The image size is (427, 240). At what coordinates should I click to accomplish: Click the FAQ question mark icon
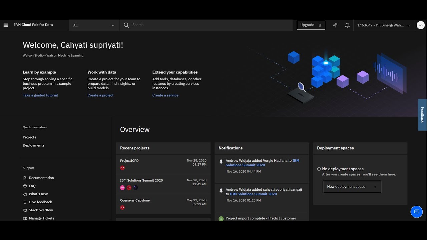25,186
